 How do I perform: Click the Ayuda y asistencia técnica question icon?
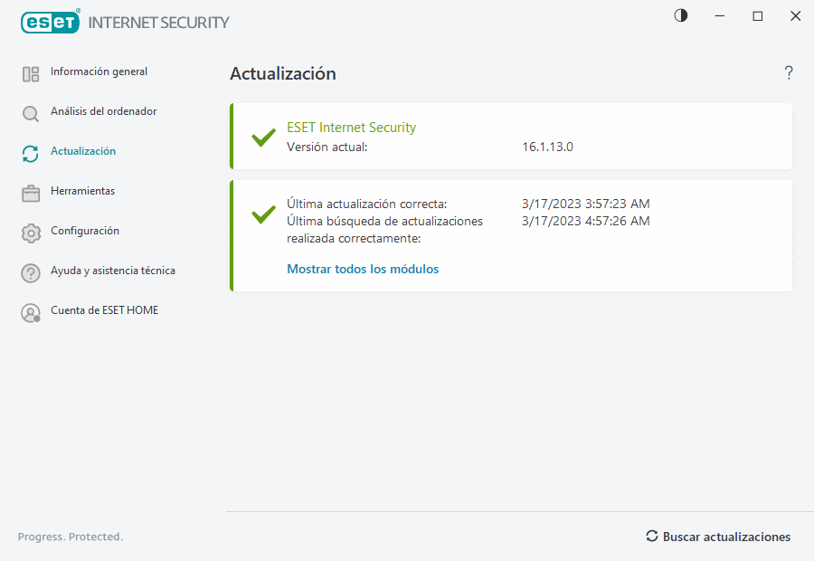point(31,273)
